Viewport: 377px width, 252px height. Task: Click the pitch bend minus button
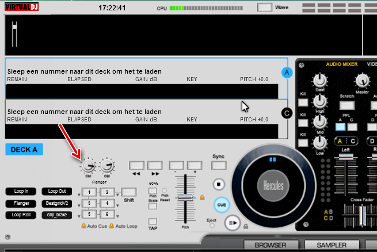177,165
